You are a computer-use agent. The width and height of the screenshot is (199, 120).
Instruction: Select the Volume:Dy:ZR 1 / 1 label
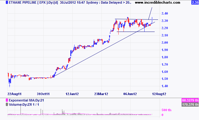[24, 105]
